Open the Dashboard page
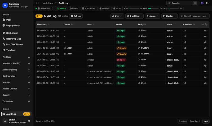The height and width of the screenshot is (126, 212). (16, 33)
